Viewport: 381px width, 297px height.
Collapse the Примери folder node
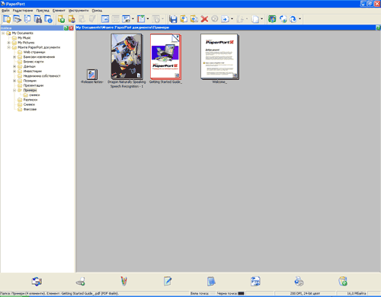point(14,90)
